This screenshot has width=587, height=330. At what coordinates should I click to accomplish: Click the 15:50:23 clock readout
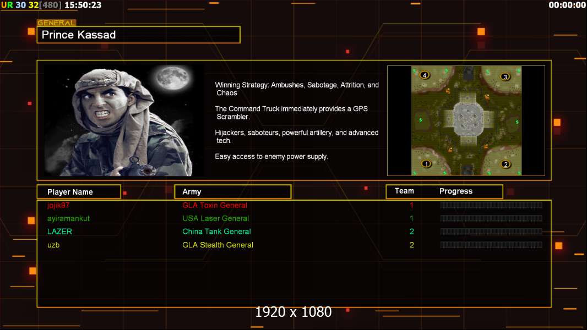point(83,5)
